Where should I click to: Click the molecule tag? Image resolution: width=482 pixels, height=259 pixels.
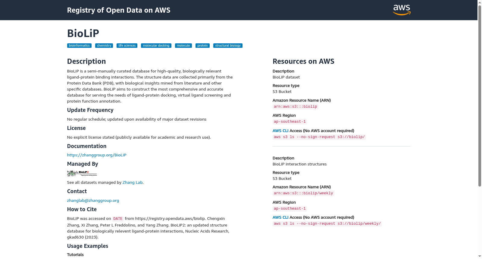pyautogui.click(x=183, y=46)
